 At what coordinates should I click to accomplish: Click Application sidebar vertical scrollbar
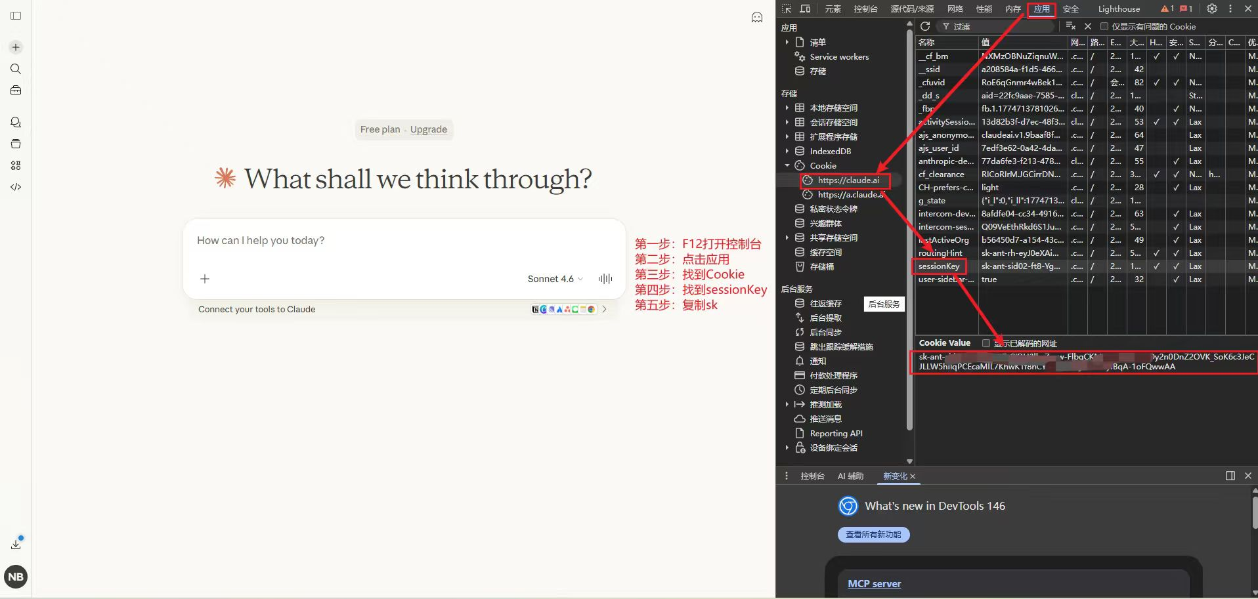909,230
